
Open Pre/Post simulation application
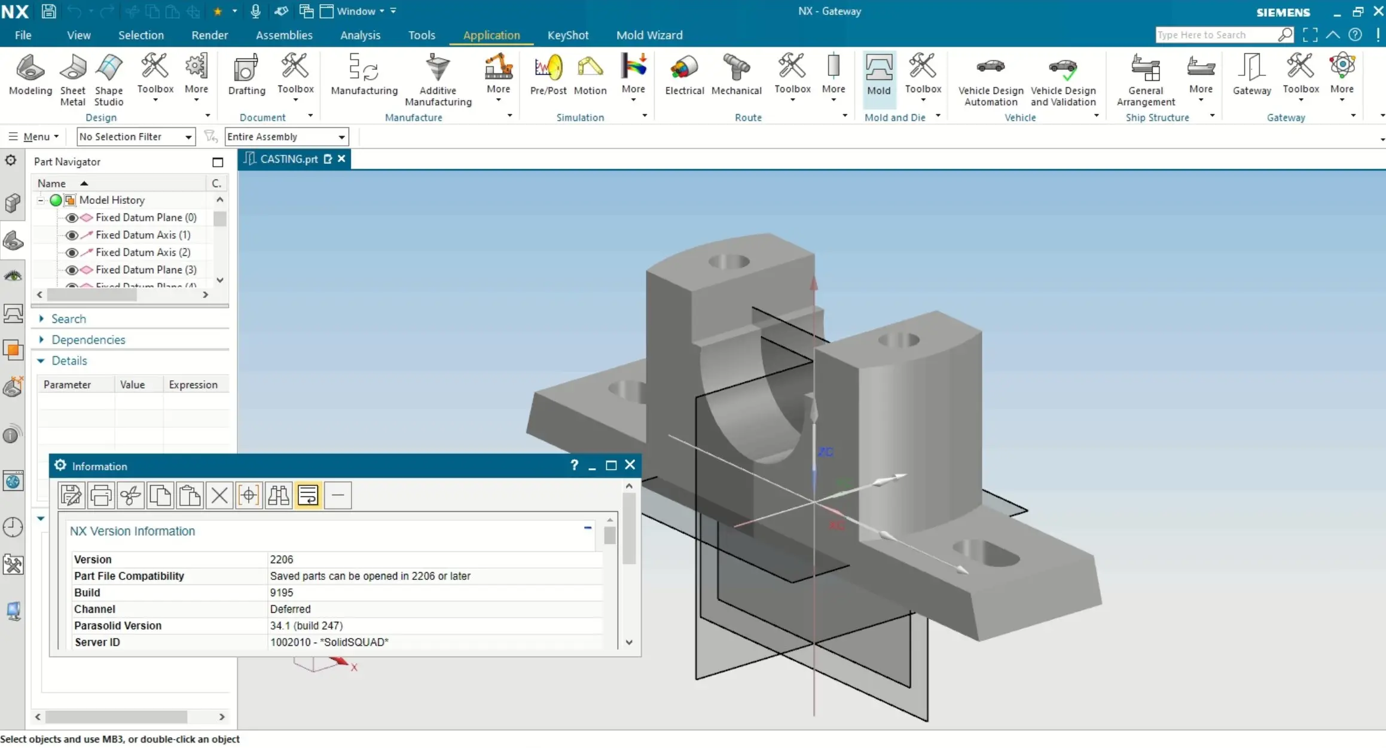[548, 75]
